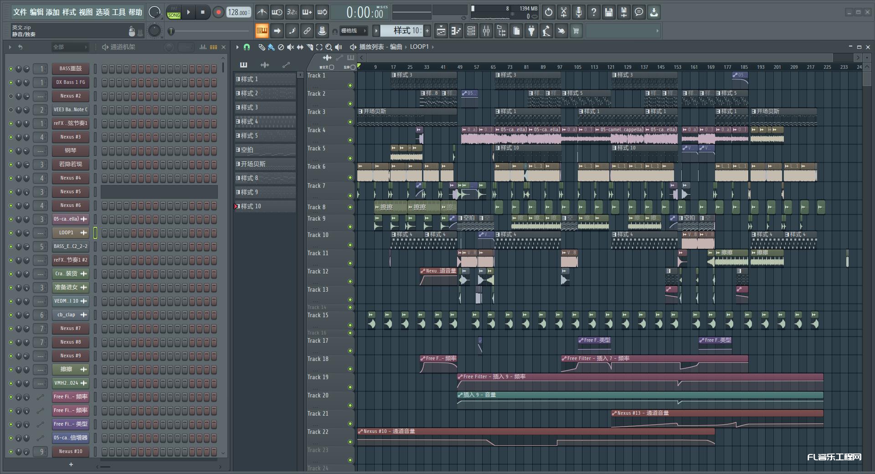Viewport: 875px width, 474px height.
Task: Mute the LOOP1 channel green light
Action: (x=11, y=233)
